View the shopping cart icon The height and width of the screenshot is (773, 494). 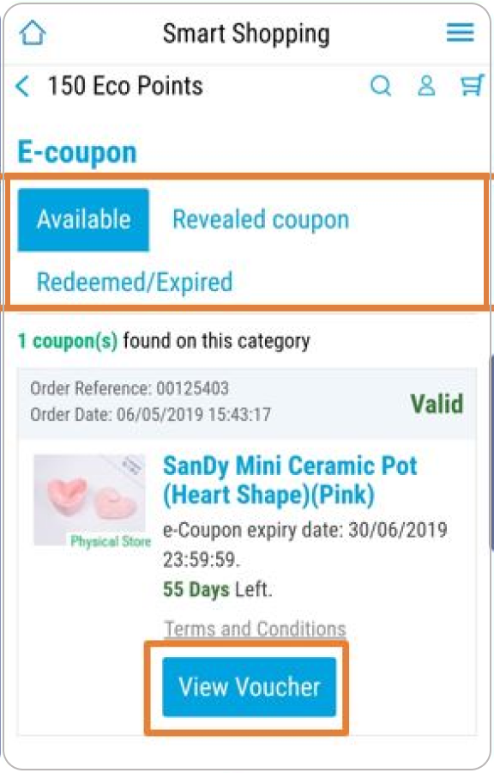tap(473, 86)
